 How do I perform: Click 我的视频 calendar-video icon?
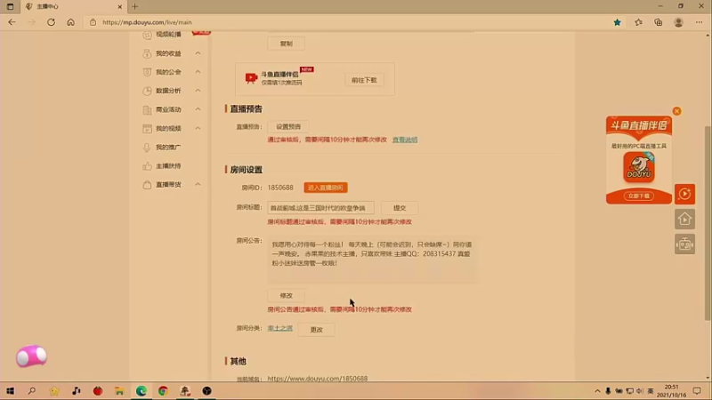147,128
